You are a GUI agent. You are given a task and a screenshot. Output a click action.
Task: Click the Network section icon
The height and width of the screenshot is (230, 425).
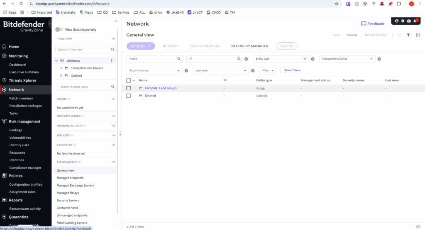coord(4,90)
